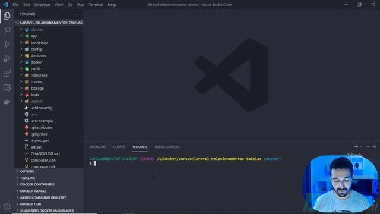This screenshot has height=214, width=380.
Task: Open the Edit menu
Action: coord(26,5)
